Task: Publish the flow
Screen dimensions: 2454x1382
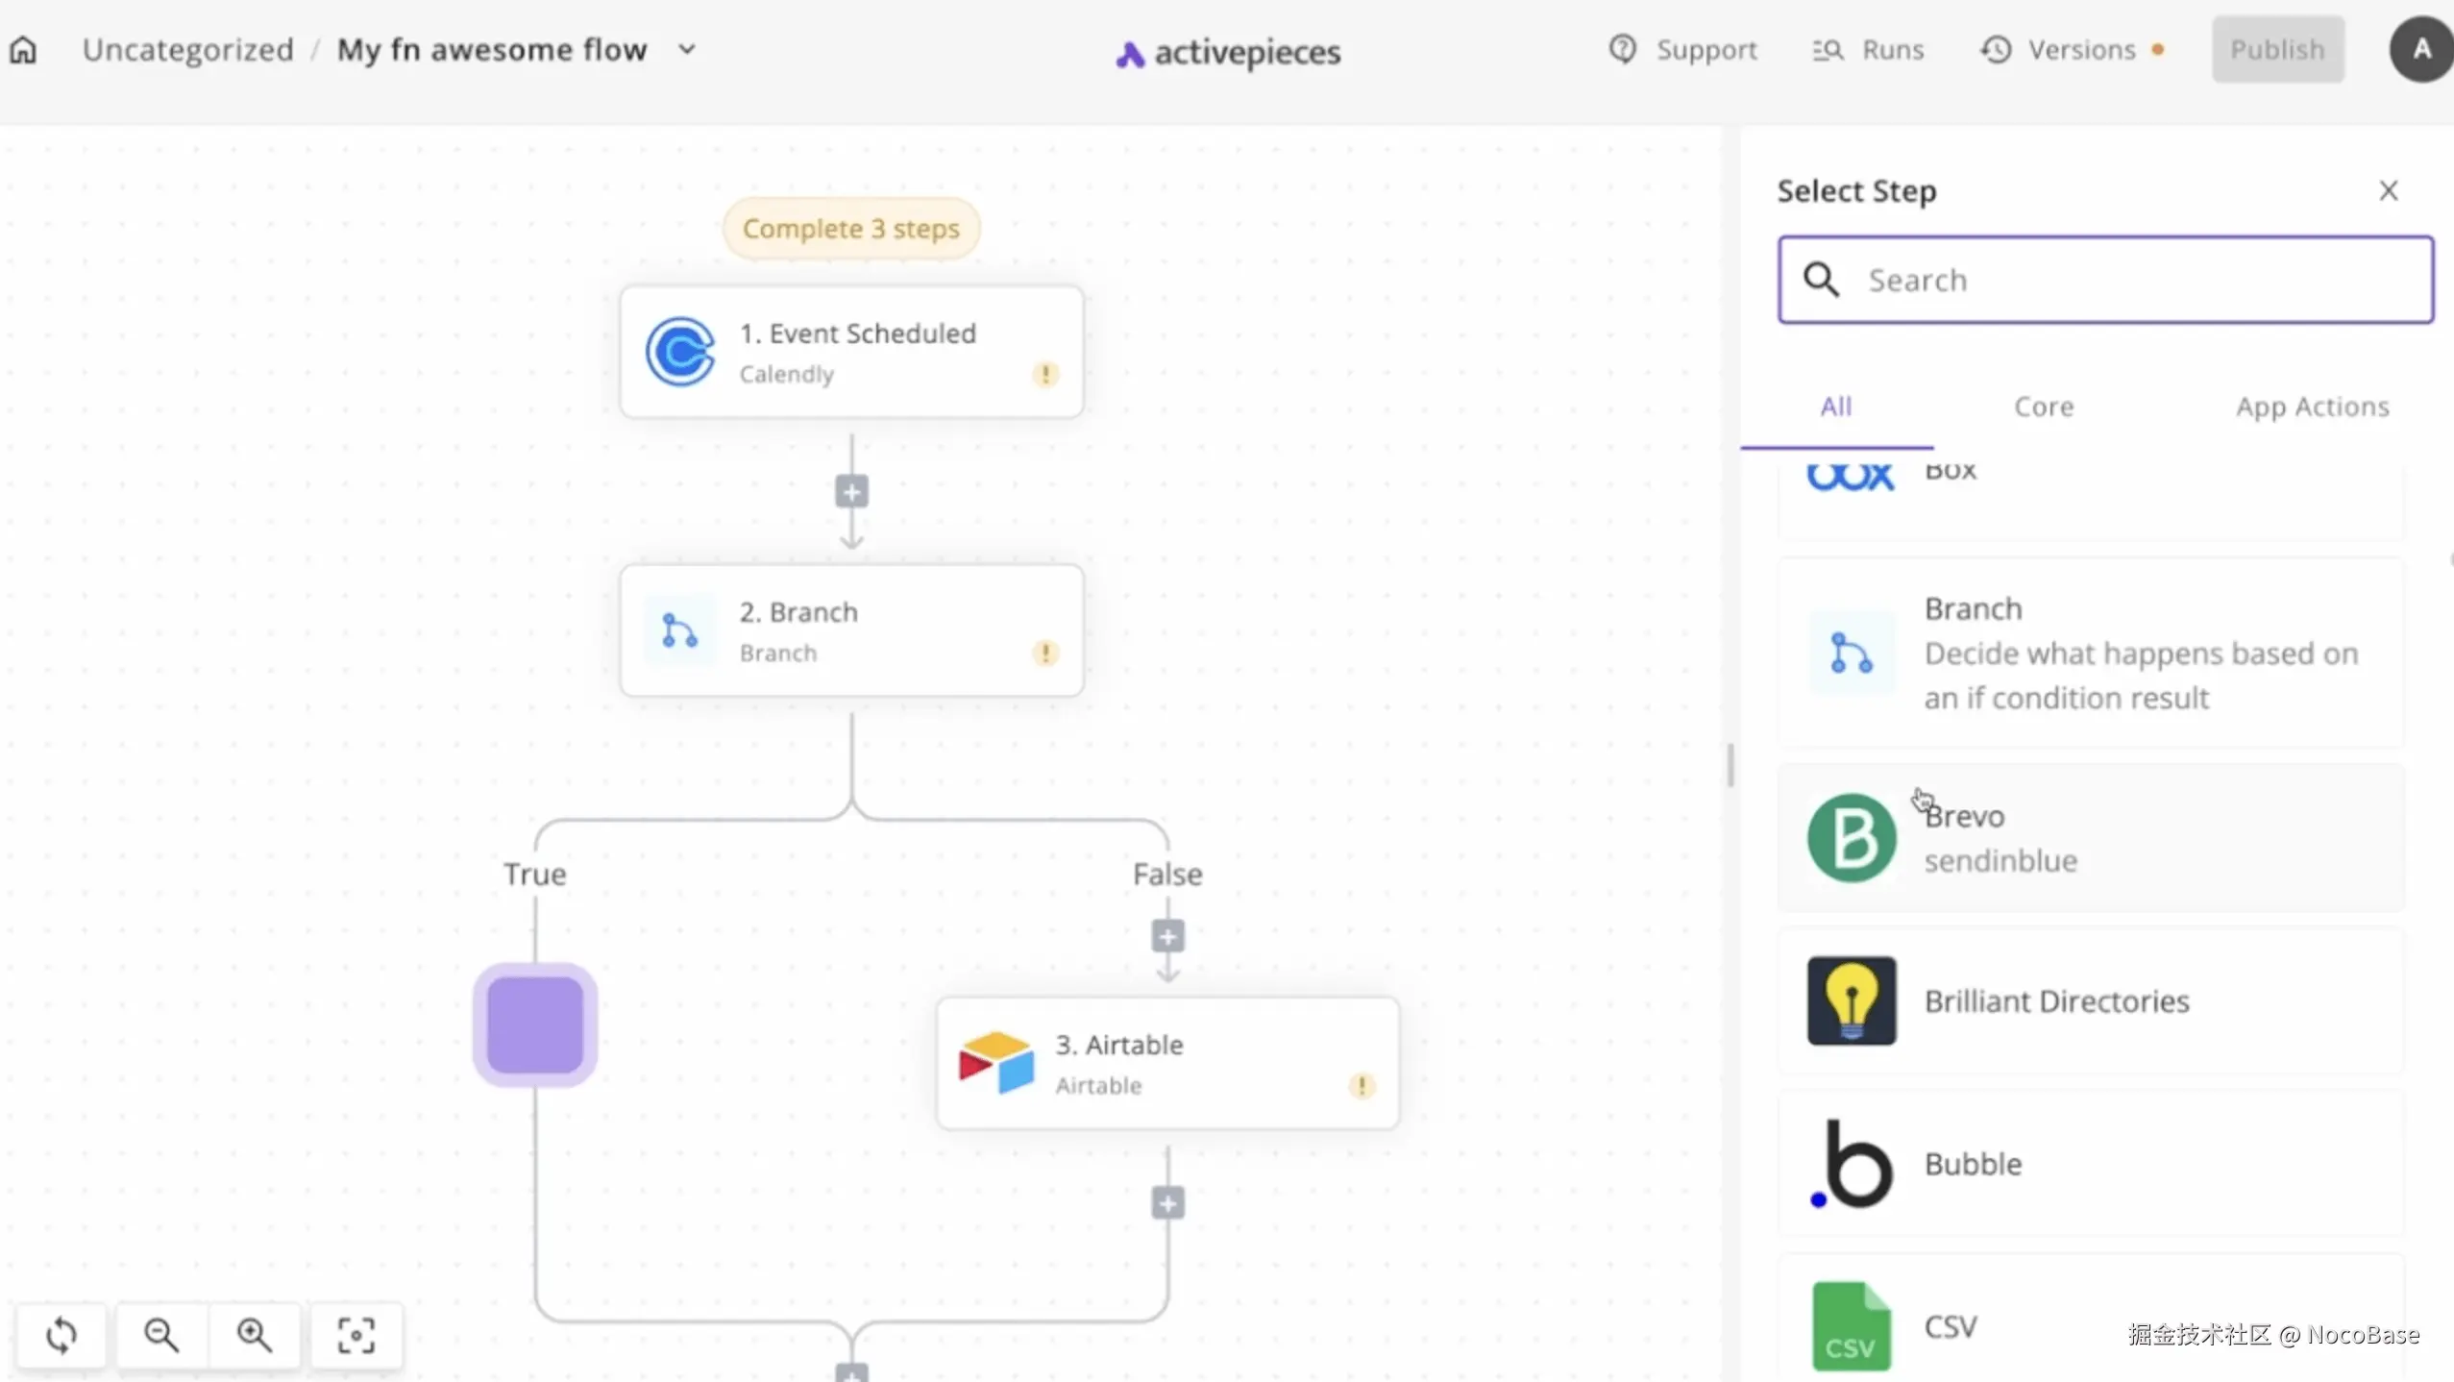Action: [x=2277, y=49]
